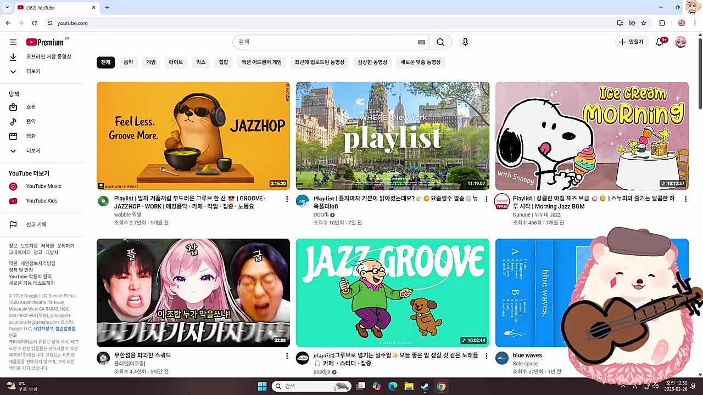Open the 개인정보처리방침 footer link
Screen dimensions: 703x395
pyautogui.click(x=38, y=263)
